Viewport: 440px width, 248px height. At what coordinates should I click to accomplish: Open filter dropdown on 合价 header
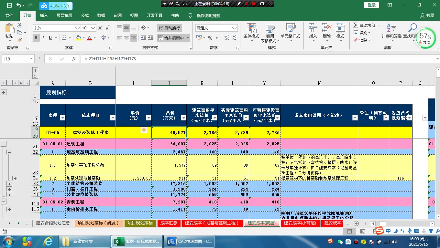click(x=183, y=118)
